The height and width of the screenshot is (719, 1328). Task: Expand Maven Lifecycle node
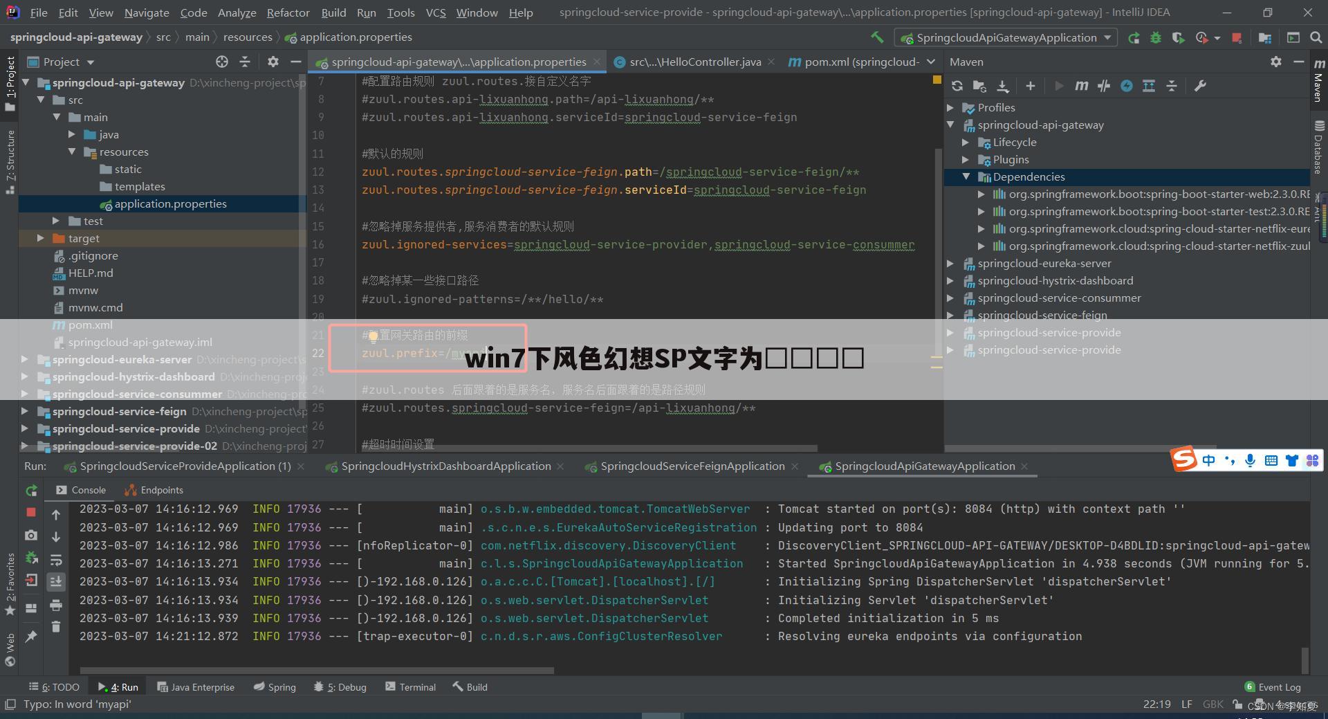pyautogui.click(x=966, y=142)
